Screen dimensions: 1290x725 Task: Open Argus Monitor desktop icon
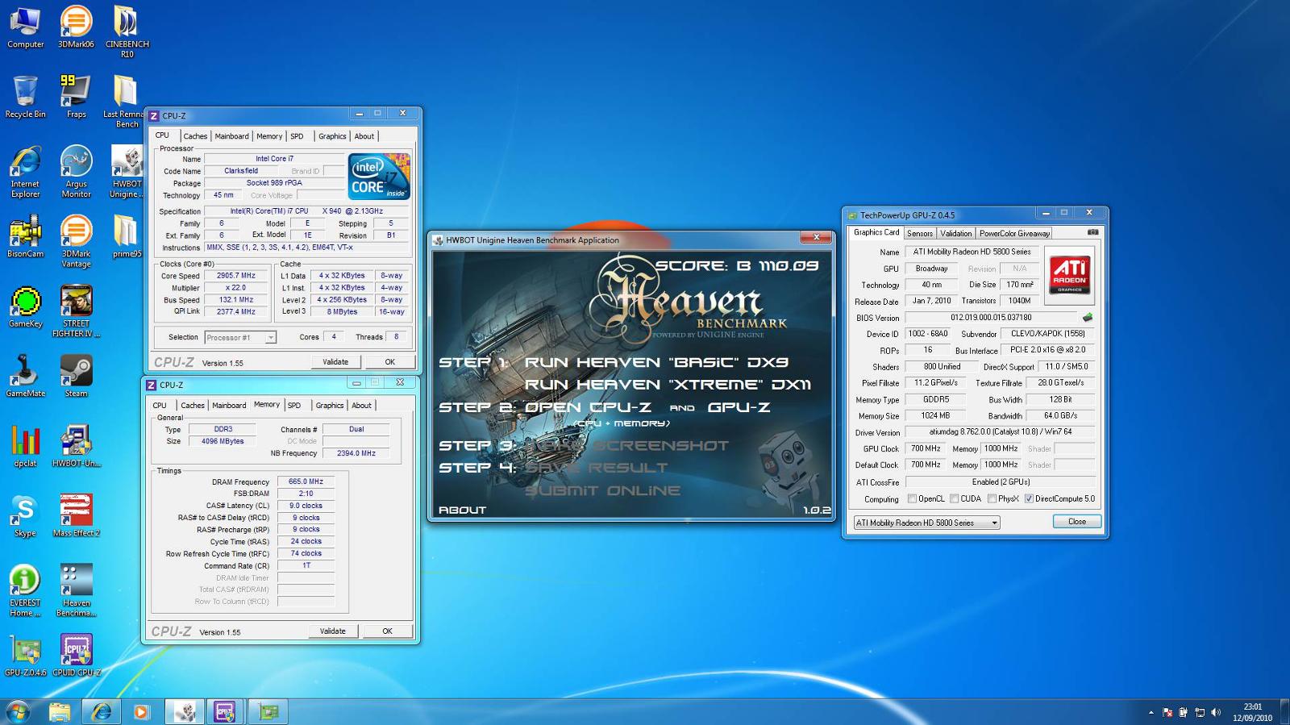pos(76,172)
